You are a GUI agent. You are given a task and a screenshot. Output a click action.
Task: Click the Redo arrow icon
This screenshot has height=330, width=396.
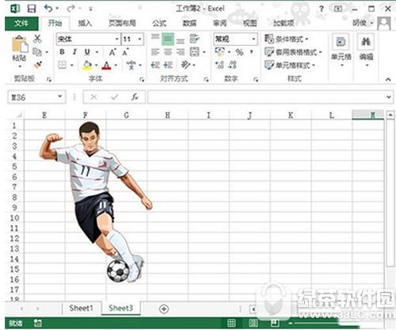[x=70, y=9]
